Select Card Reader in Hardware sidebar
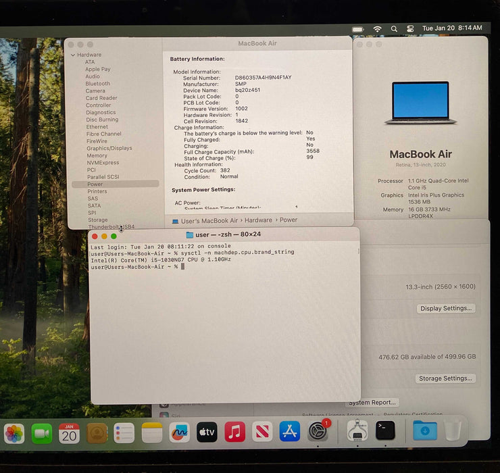Viewport: 500px width, 473px height. 101,98
